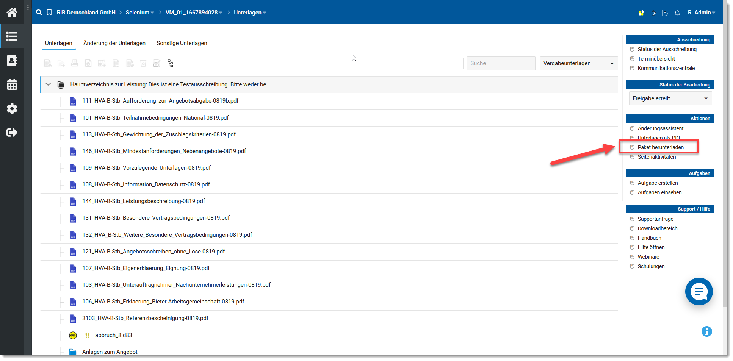Open the chat bubble support button

(x=699, y=291)
